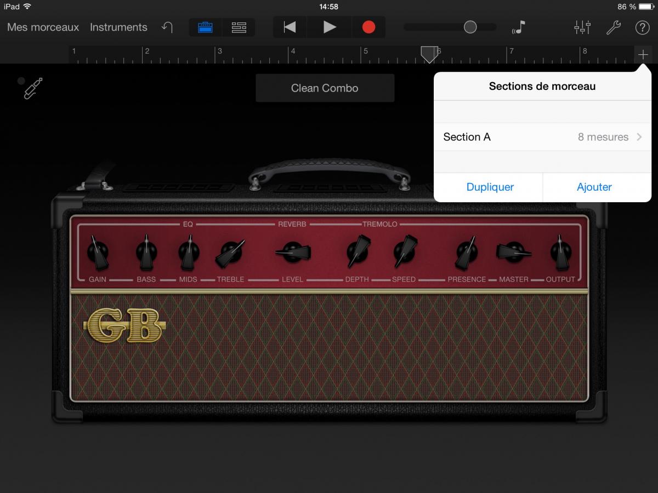
Task: Click the tremolo DEPTH knob
Action: pyautogui.click(x=358, y=253)
